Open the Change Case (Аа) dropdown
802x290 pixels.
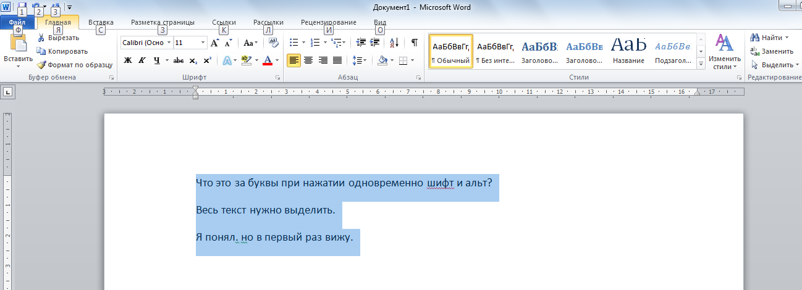point(251,43)
